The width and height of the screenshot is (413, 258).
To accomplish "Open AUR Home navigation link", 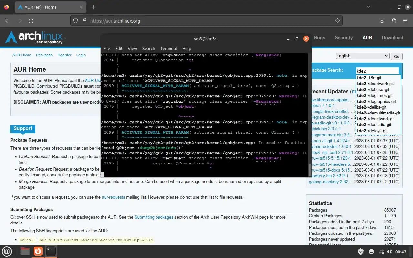I will point(22,55).
